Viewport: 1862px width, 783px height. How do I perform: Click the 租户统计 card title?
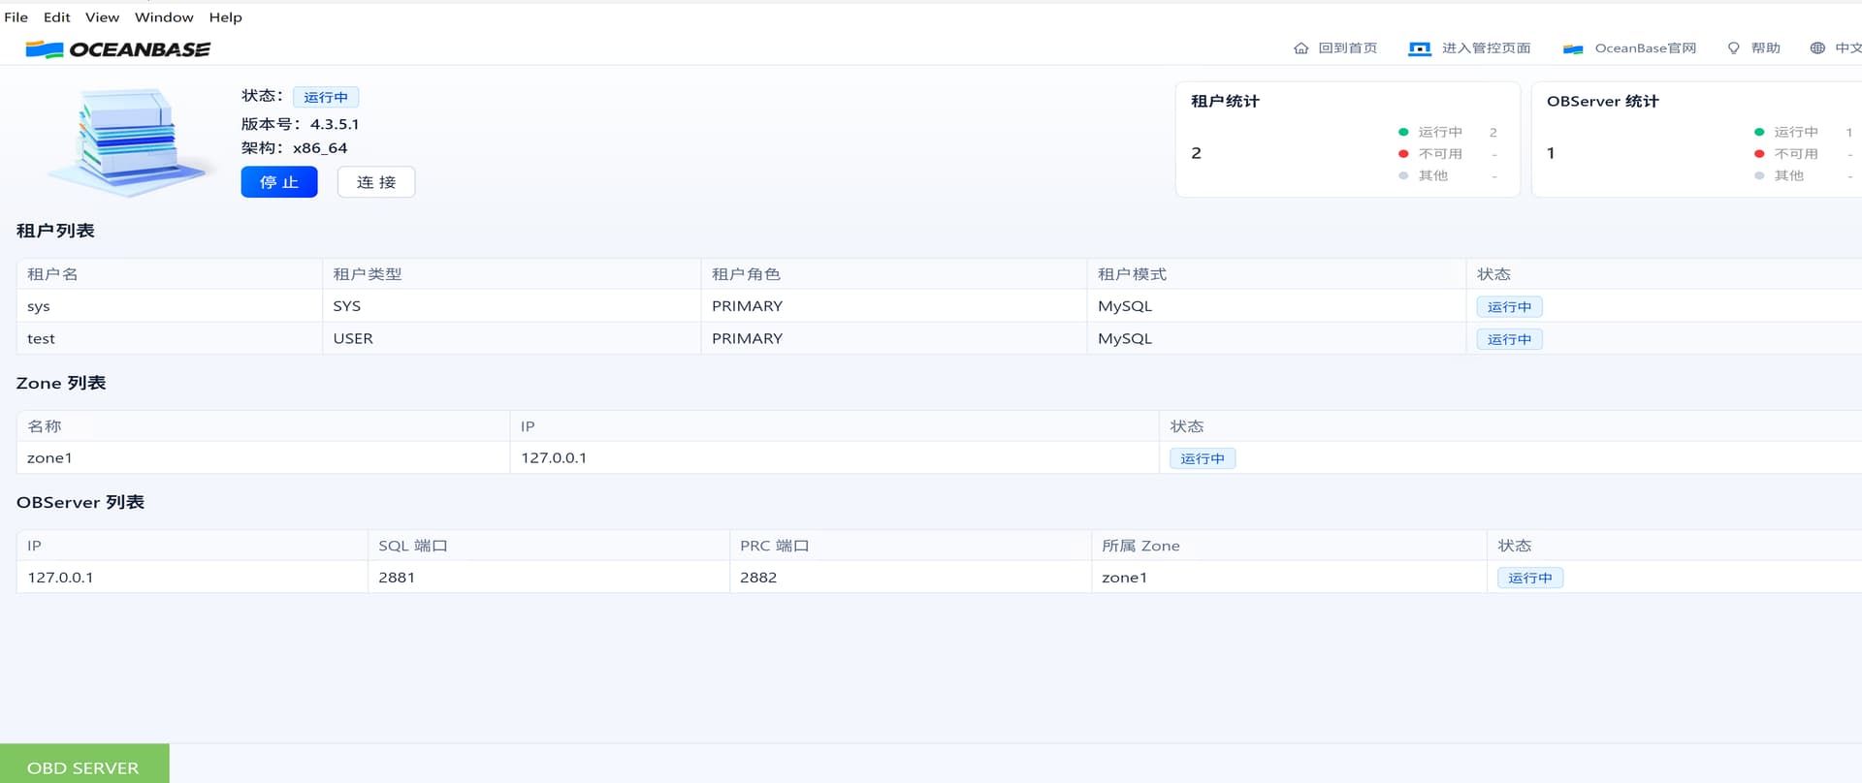pos(1225,102)
